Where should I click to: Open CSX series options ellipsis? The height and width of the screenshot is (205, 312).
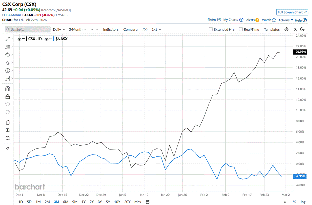coord(24,38)
